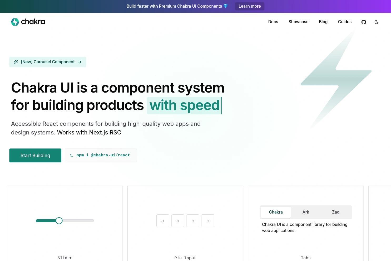Image resolution: width=391 pixels, height=261 pixels.
Task: Click the chakra wordmark text
Action: tap(33, 22)
